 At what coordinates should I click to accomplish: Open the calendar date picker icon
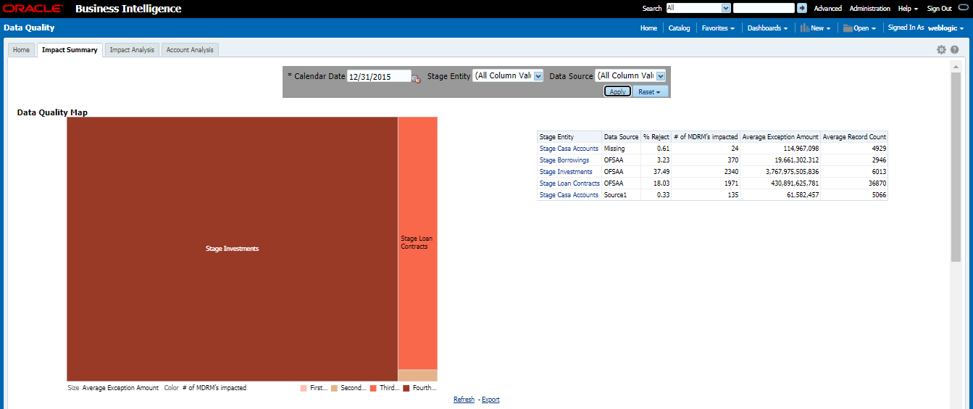point(416,78)
